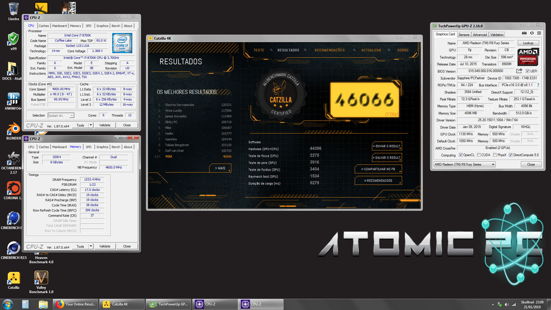Open Mainboard tab in upper CPU-Z window

[59, 26]
